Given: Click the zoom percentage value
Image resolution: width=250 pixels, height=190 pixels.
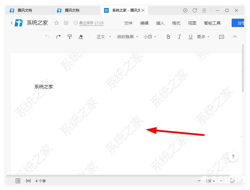Looking at the screenshot, I should (x=210, y=181).
